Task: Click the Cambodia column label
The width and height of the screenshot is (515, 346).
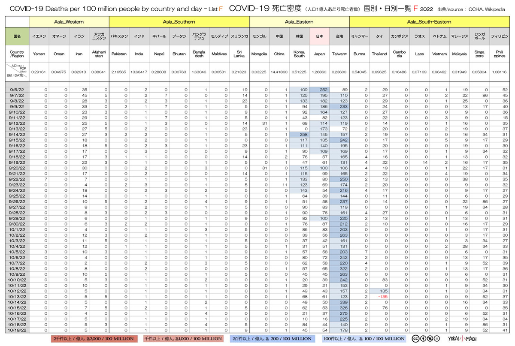Action: (399, 54)
